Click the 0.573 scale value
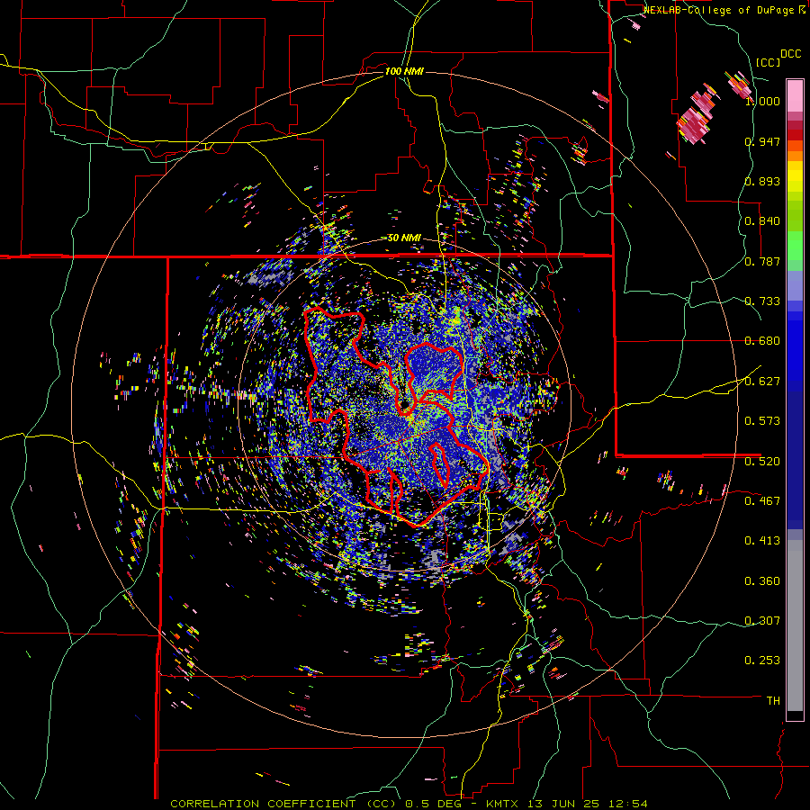810x810 pixels. (x=762, y=420)
